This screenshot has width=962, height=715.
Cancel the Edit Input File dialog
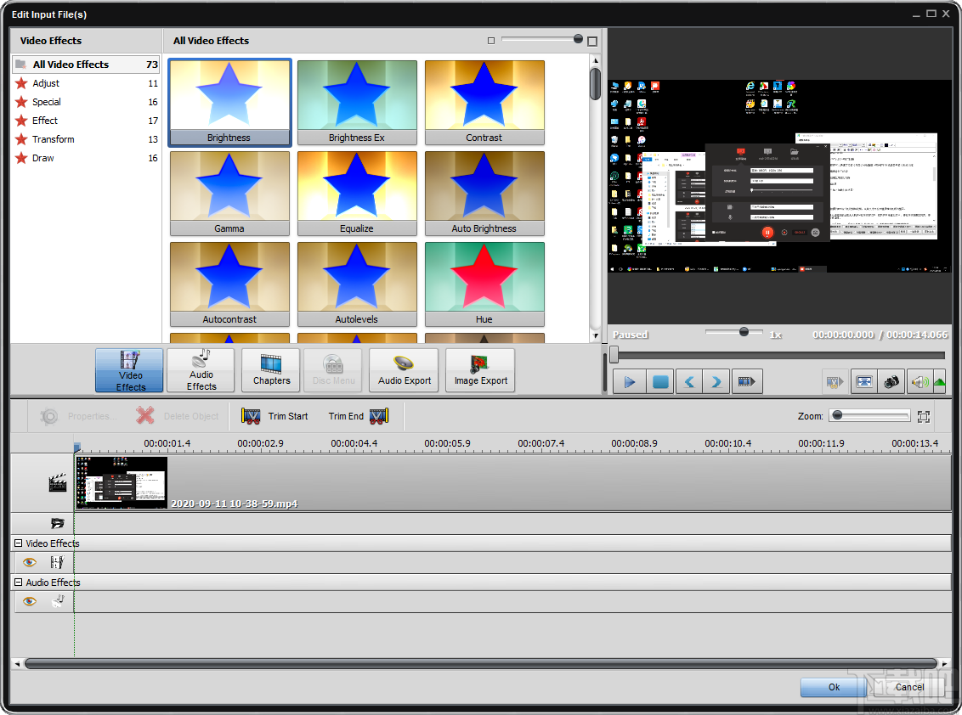click(908, 687)
